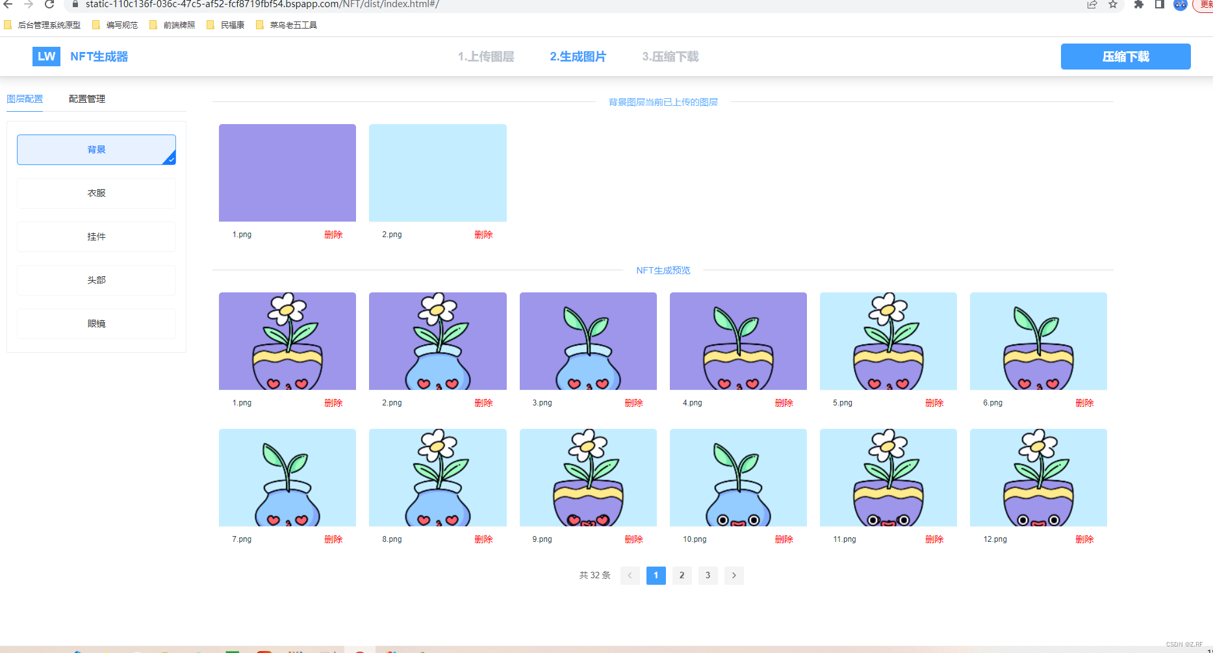Toggle the checkmark on the 背景 layer
Screen dimensions: 1213x653
click(170, 158)
